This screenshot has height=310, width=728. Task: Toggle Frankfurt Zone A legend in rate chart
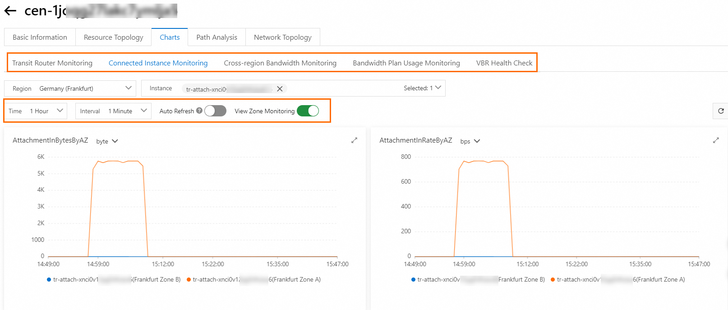click(x=617, y=280)
